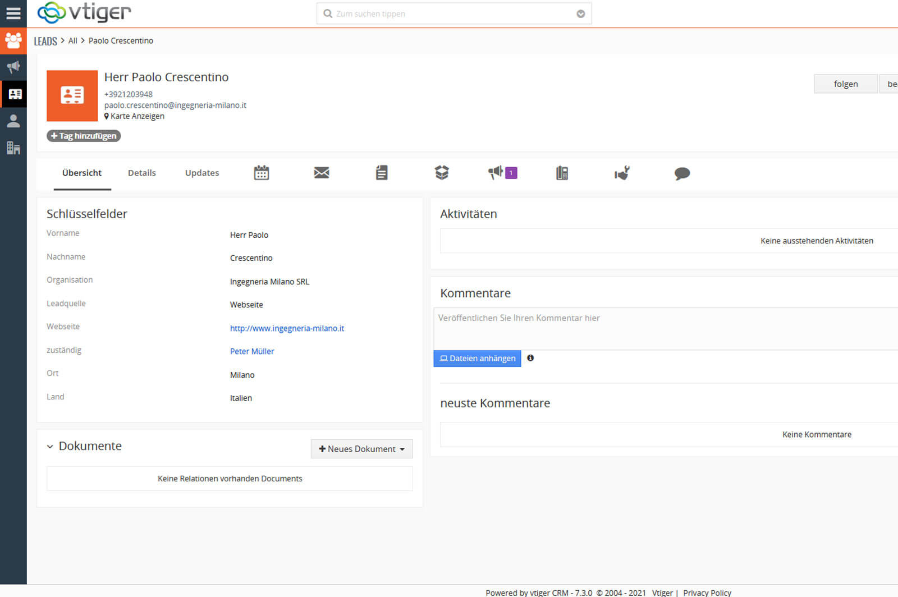Open the Neues Dokument dropdown

click(361, 449)
